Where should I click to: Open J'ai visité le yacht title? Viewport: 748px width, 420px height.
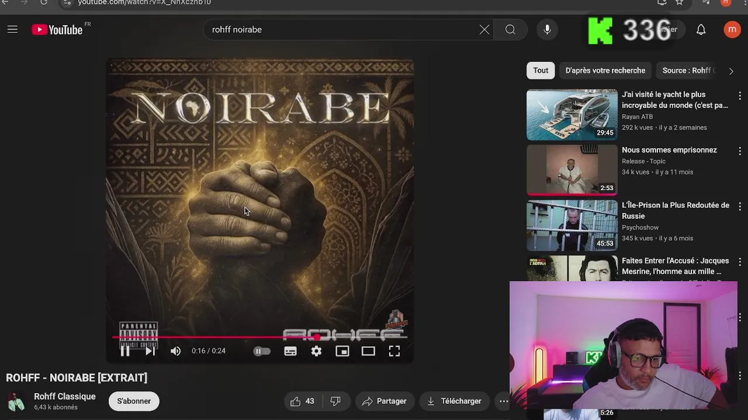675,100
